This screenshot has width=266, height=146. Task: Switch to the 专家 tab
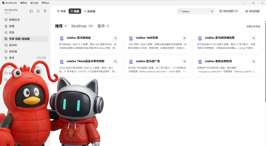coord(61,11)
